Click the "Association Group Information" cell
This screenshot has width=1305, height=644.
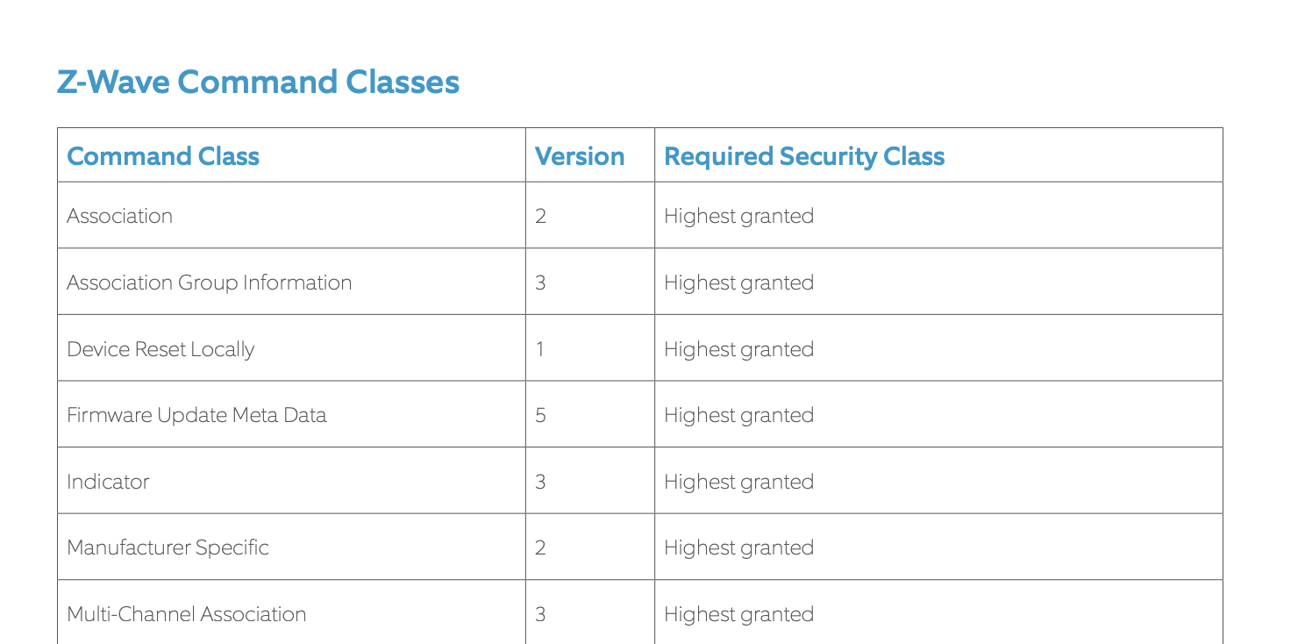(210, 283)
